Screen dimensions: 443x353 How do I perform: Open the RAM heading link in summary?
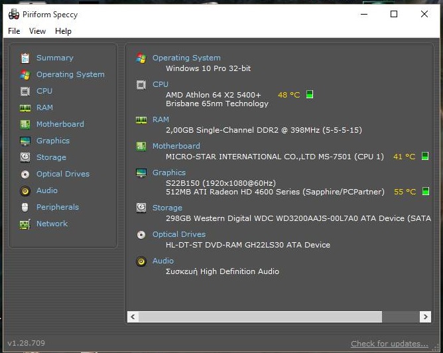pyautogui.click(x=160, y=119)
